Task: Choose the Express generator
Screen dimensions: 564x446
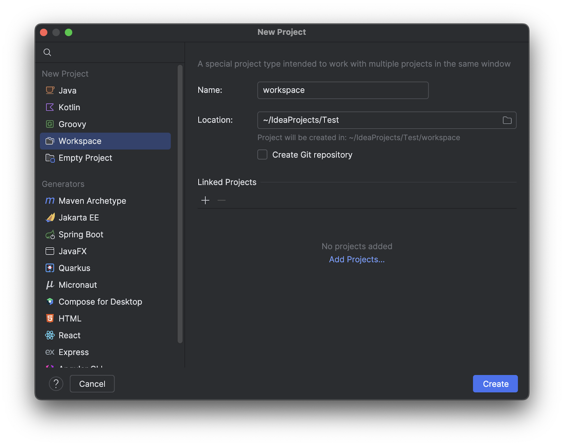Action: (x=105, y=352)
